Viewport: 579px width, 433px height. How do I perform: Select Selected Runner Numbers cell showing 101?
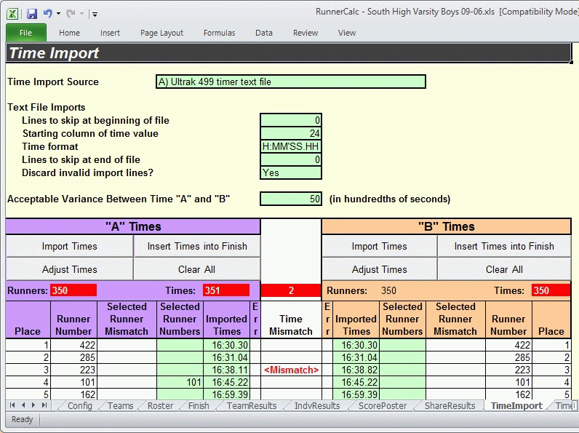point(180,382)
